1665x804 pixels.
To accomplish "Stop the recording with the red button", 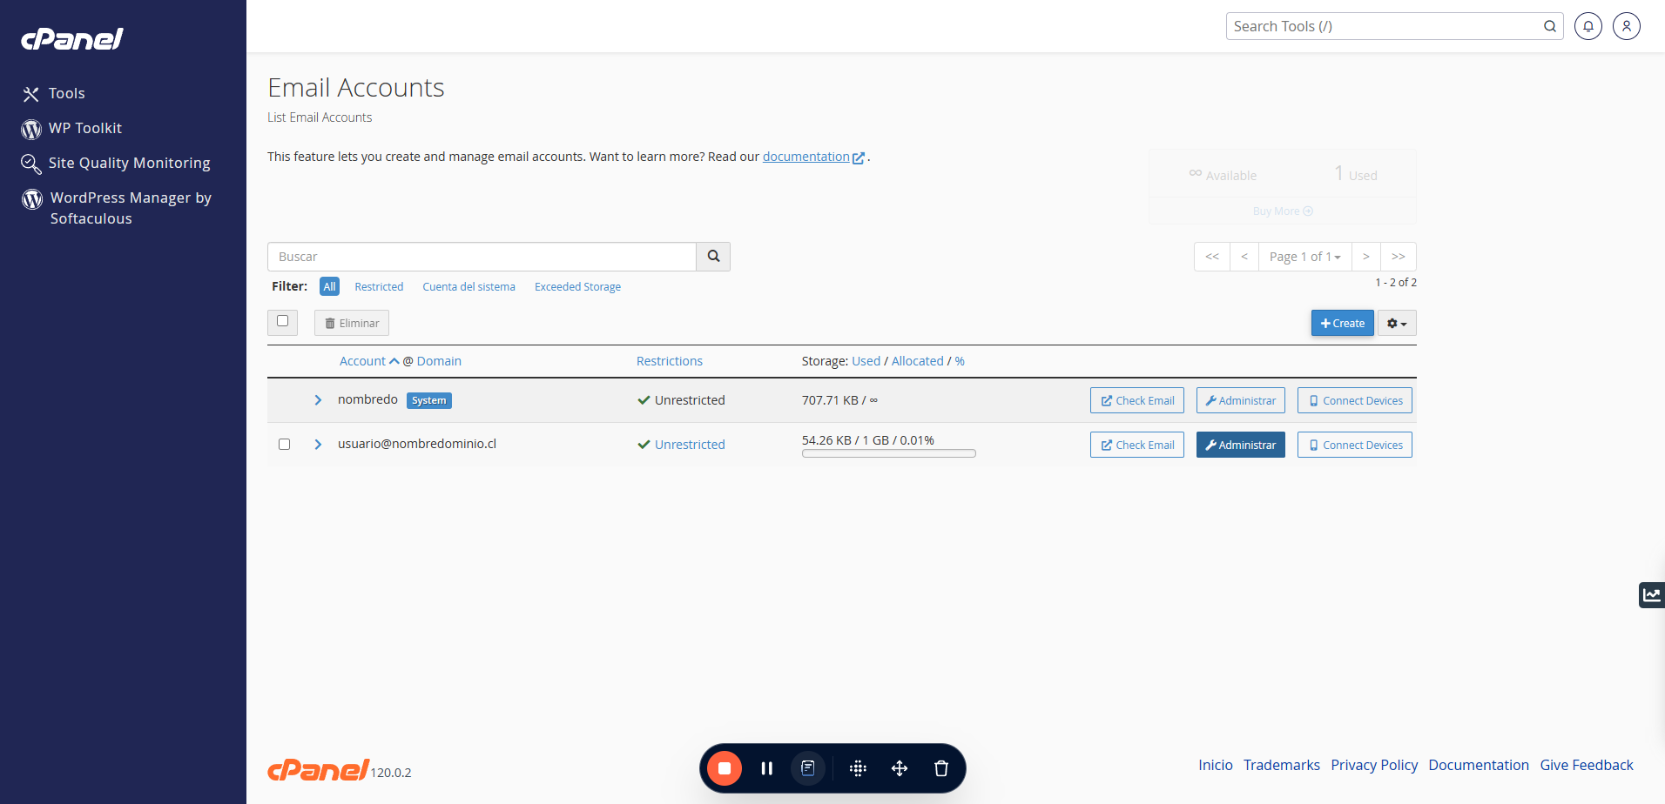I will 724,768.
